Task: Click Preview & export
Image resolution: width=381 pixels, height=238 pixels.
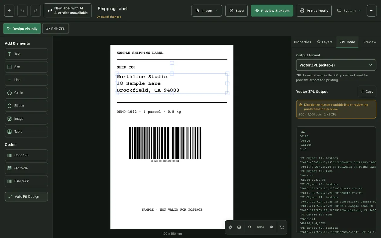Action: (x=272, y=10)
